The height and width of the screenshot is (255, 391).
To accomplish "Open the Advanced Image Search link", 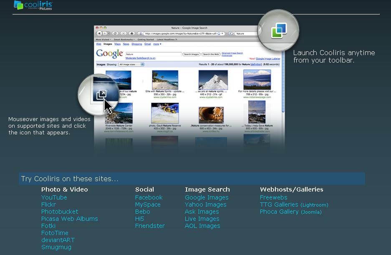I will (x=232, y=53).
